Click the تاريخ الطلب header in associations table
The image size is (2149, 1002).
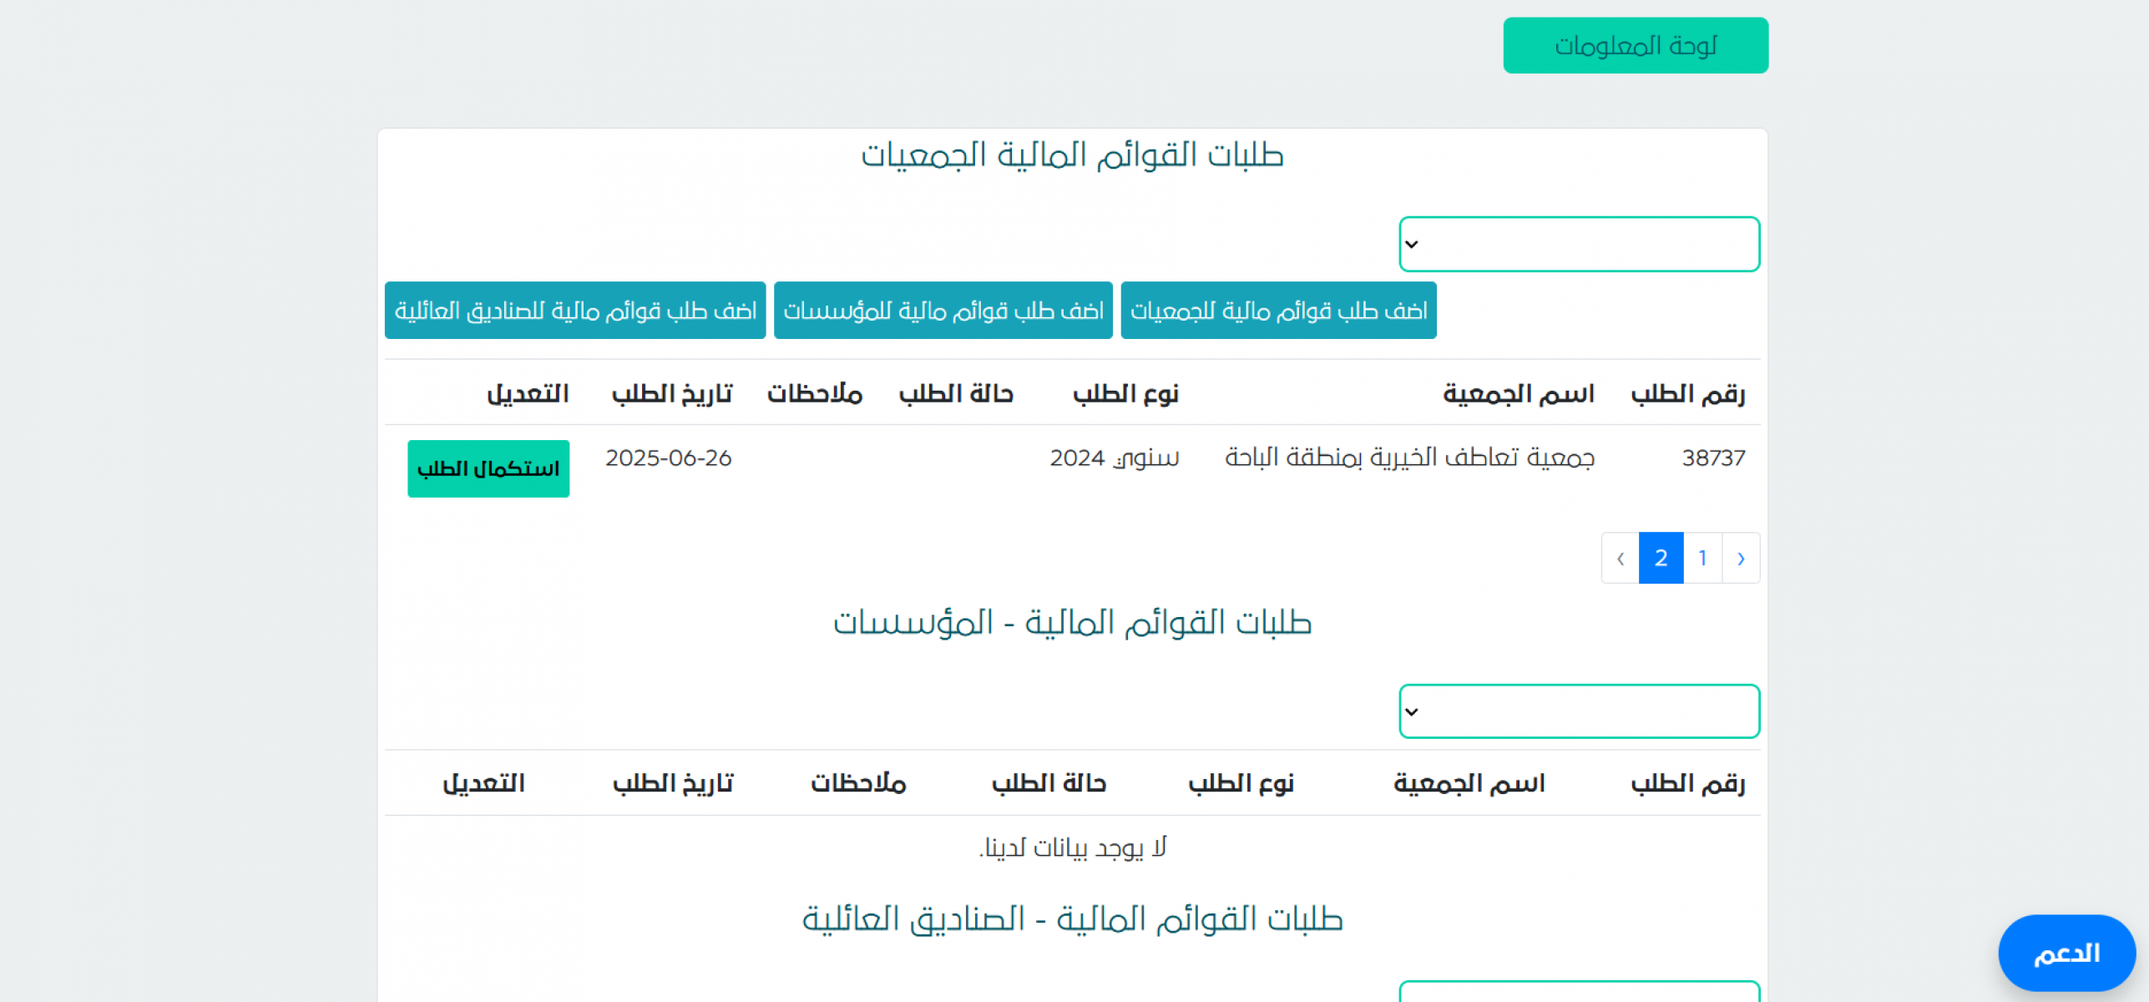click(x=671, y=393)
